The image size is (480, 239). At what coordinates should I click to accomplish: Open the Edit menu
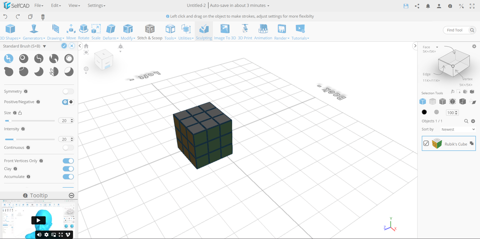coord(56,5)
